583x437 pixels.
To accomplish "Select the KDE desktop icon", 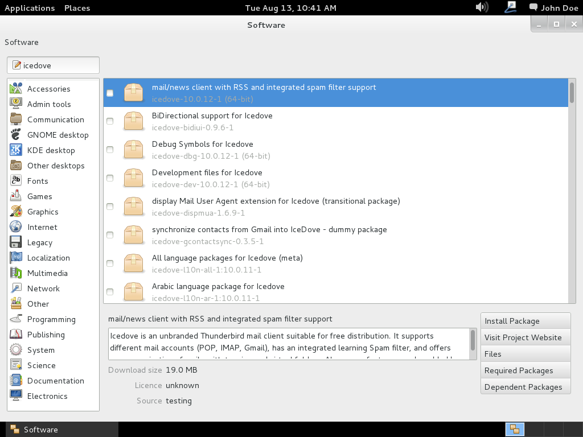I will [x=16, y=150].
